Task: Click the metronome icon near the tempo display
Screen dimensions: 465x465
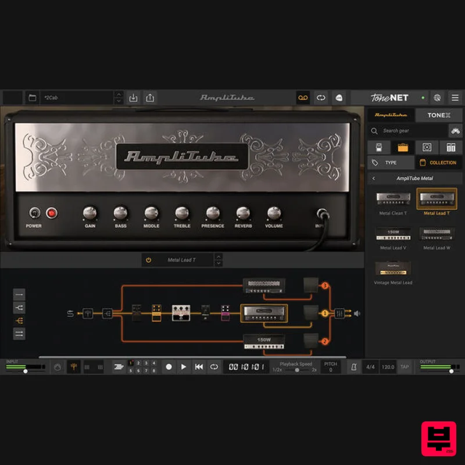Action: tap(353, 367)
